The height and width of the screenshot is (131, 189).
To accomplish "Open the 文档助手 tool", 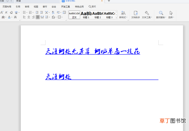I will pos(136,15).
